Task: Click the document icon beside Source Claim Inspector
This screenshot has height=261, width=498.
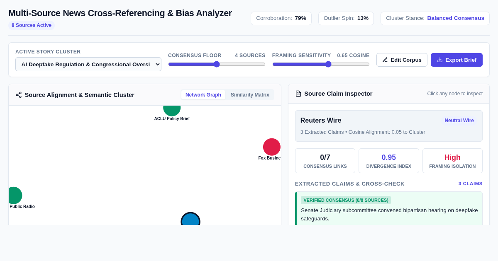Action: (x=298, y=94)
